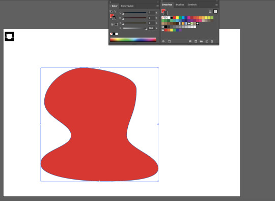Select the black swatch in Grays group

(166, 27)
